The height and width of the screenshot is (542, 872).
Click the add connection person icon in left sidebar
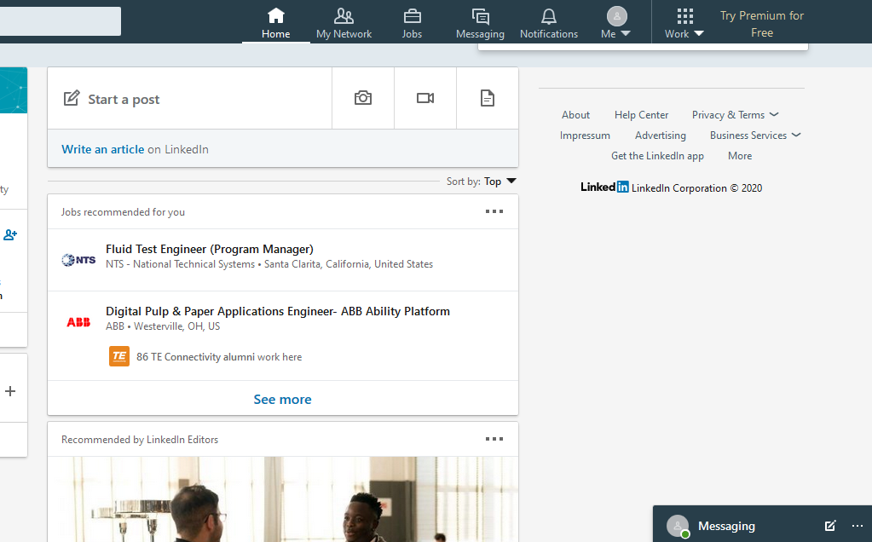point(10,235)
